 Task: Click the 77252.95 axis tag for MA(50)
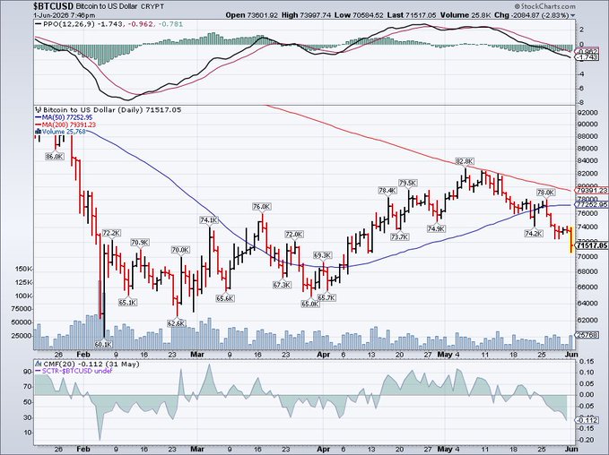592,204
